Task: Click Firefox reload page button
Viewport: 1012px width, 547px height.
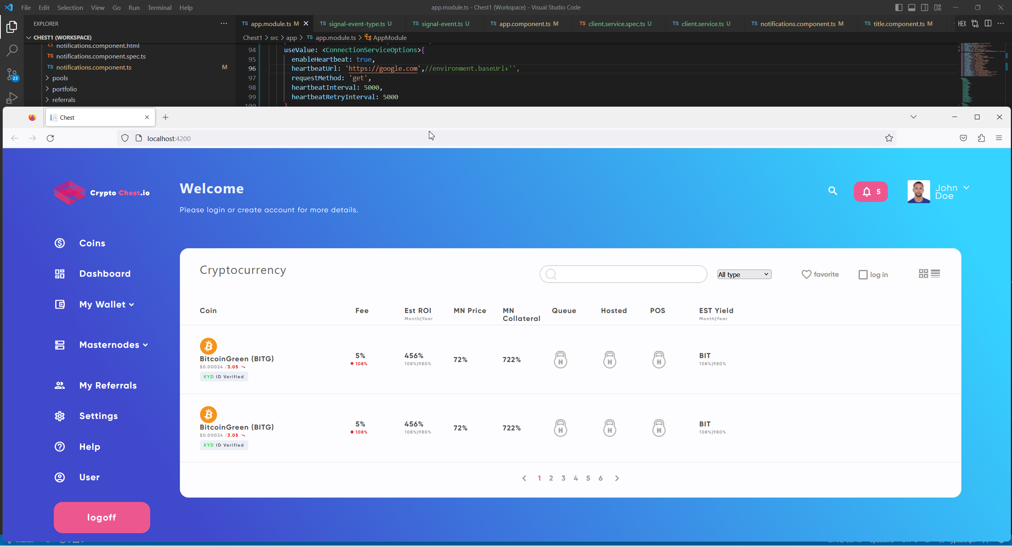Action: pyautogui.click(x=50, y=138)
